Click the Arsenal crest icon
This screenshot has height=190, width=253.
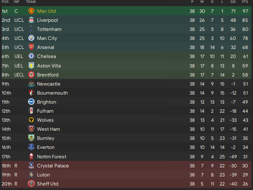click(x=31, y=47)
